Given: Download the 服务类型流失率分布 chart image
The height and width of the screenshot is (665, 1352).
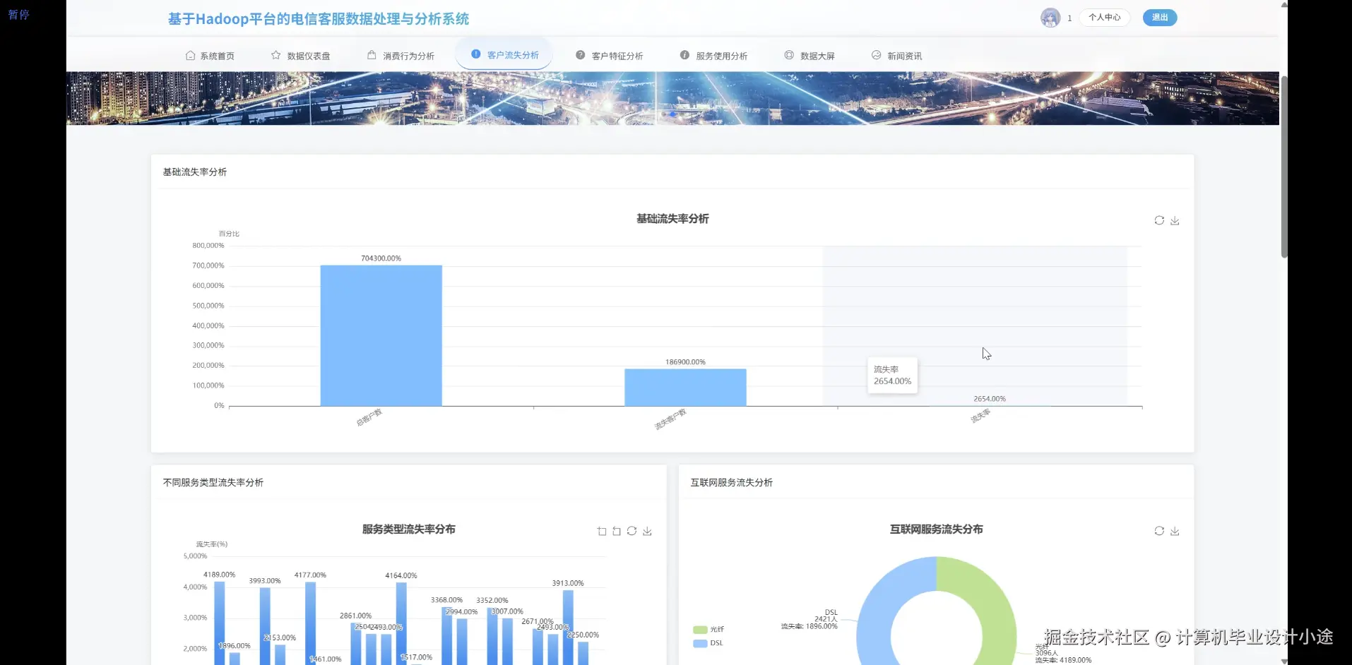Looking at the screenshot, I should (x=647, y=531).
